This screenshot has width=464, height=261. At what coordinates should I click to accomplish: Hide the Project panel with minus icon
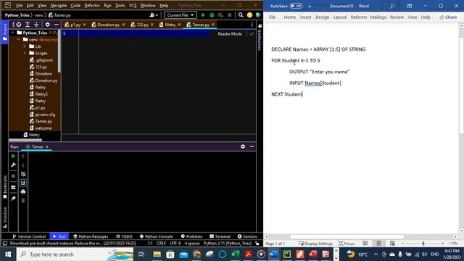coord(57,25)
